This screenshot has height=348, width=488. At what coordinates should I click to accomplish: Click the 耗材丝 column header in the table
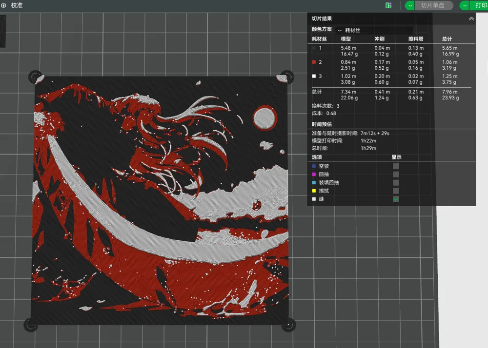(x=319, y=39)
